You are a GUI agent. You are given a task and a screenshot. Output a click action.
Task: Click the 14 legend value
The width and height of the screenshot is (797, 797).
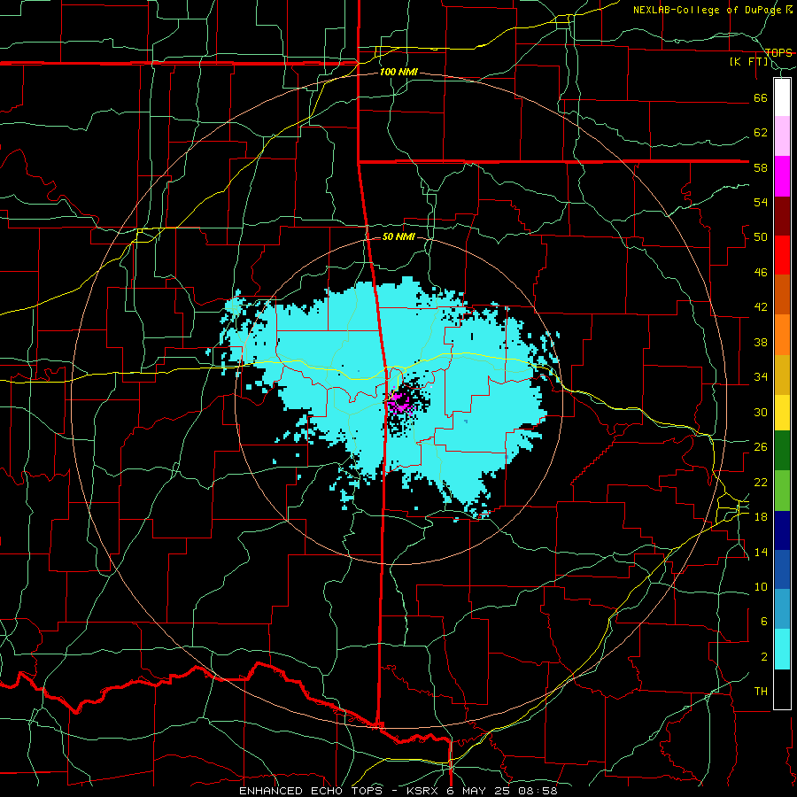tap(761, 552)
